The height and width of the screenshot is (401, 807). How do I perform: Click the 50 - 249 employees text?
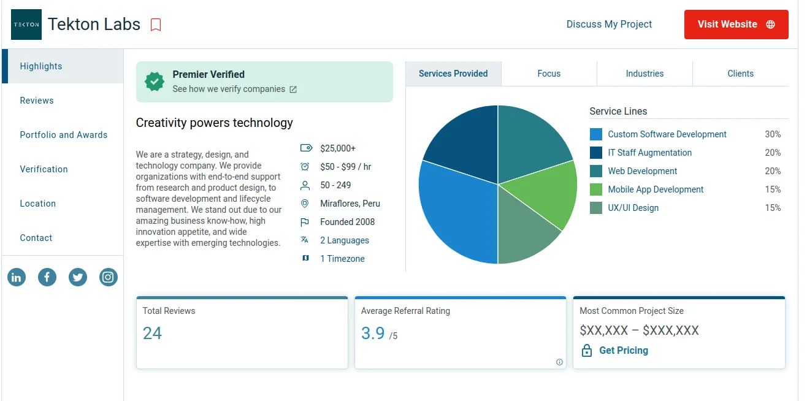[x=335, y=185]
